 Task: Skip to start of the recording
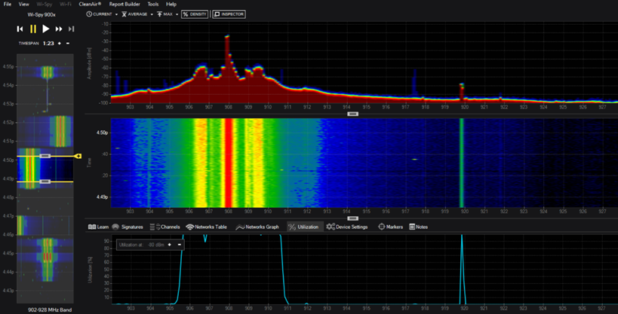20,29
